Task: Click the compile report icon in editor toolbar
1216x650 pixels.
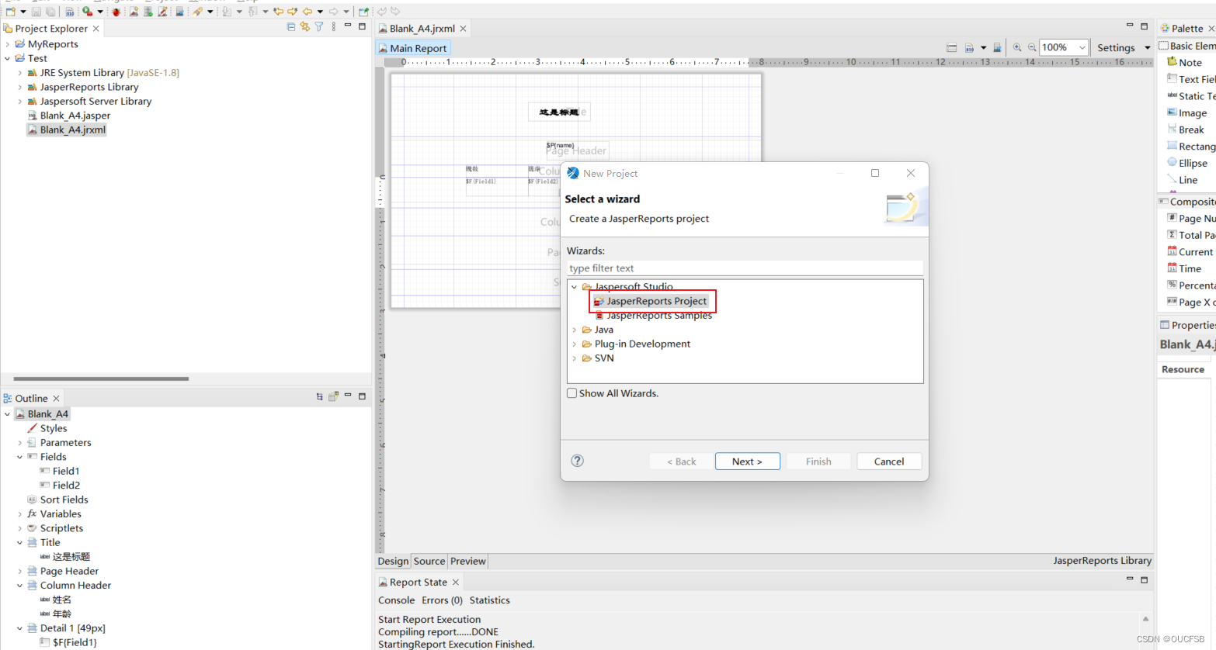Action: click(x=969, y=47)
